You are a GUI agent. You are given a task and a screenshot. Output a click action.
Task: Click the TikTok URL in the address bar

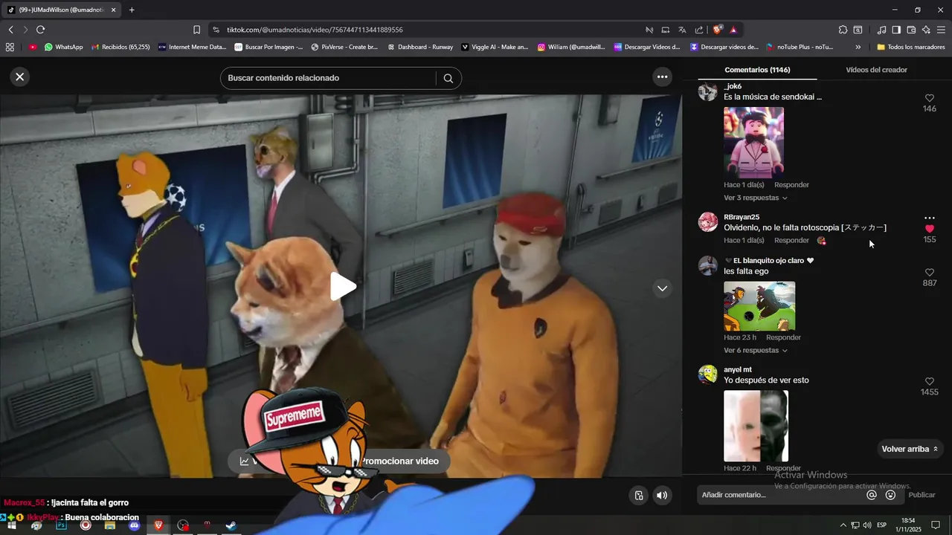(315, 30)
